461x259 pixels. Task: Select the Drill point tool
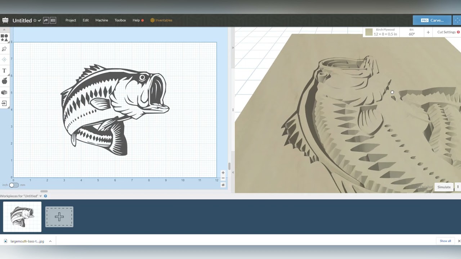4,60
